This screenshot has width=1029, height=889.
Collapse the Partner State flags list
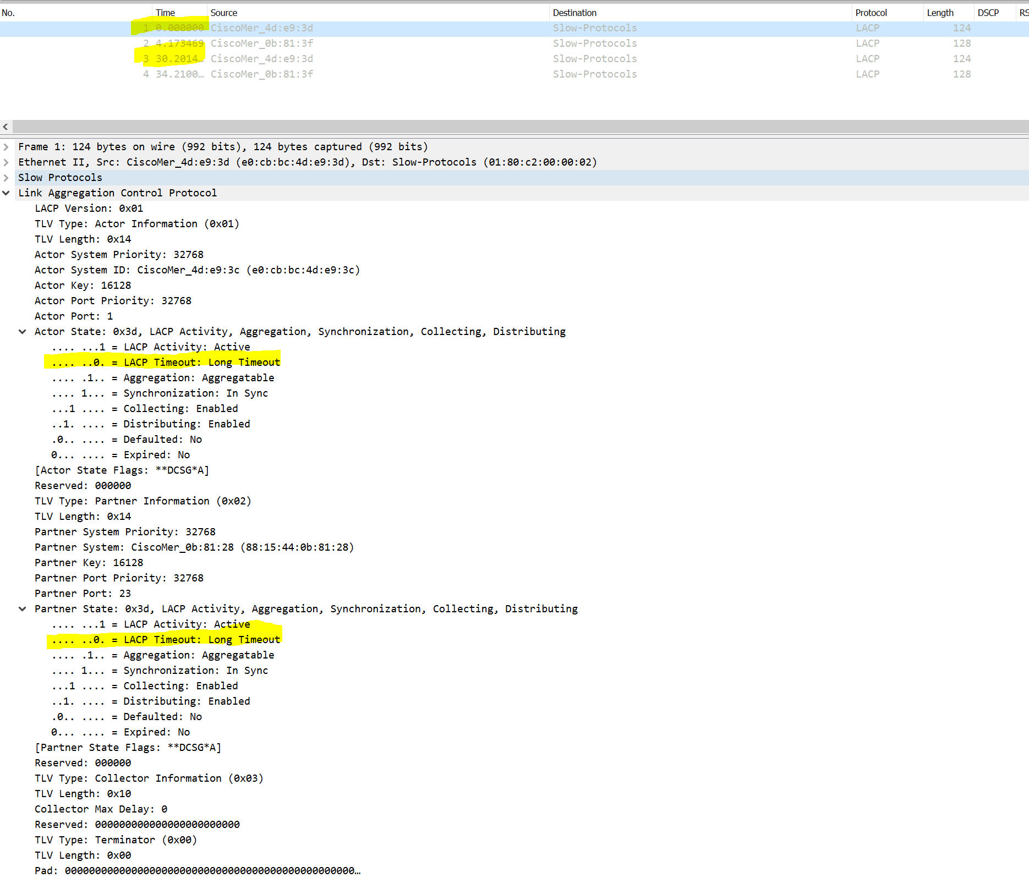tap(23, 608)
